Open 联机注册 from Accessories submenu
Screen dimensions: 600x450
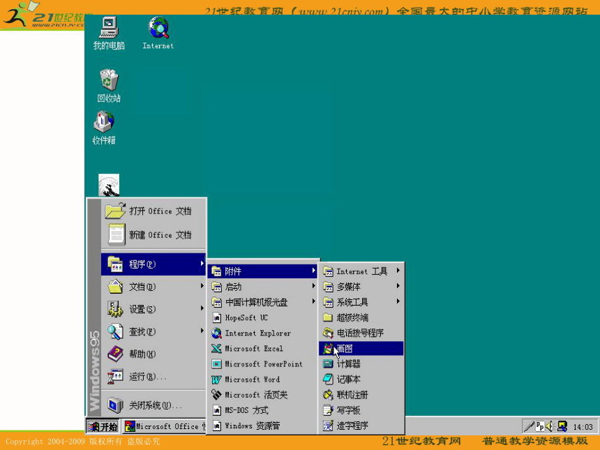point(361,394)
